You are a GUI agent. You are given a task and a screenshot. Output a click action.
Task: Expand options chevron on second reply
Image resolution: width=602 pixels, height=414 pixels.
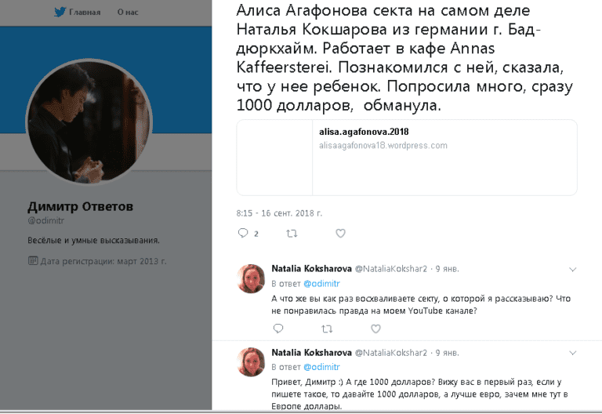[x=572, y=353]
